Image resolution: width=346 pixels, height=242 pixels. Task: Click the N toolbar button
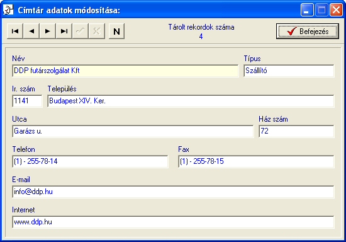click(x=117, y=31)
